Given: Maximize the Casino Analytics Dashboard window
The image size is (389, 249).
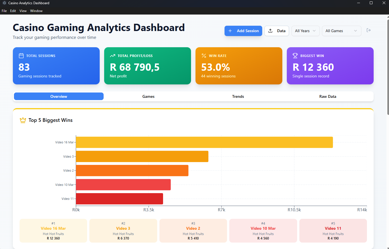Looking at the screenshot, I should pos(371,3).
